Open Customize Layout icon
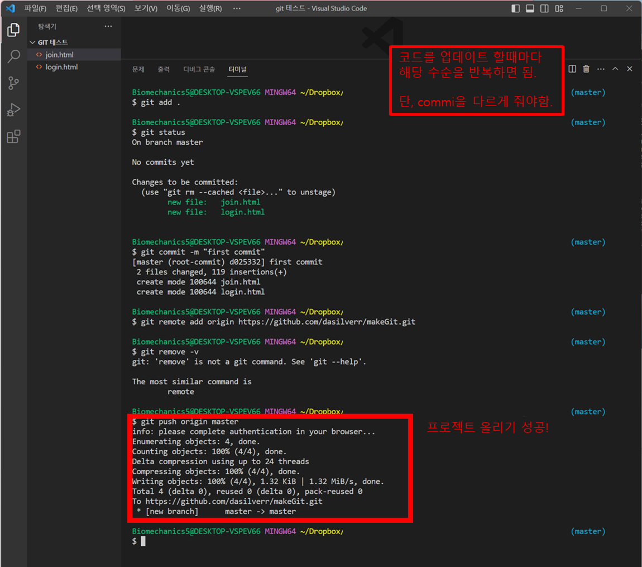This screenshot has height=567, width=642. tap(559, 8)
